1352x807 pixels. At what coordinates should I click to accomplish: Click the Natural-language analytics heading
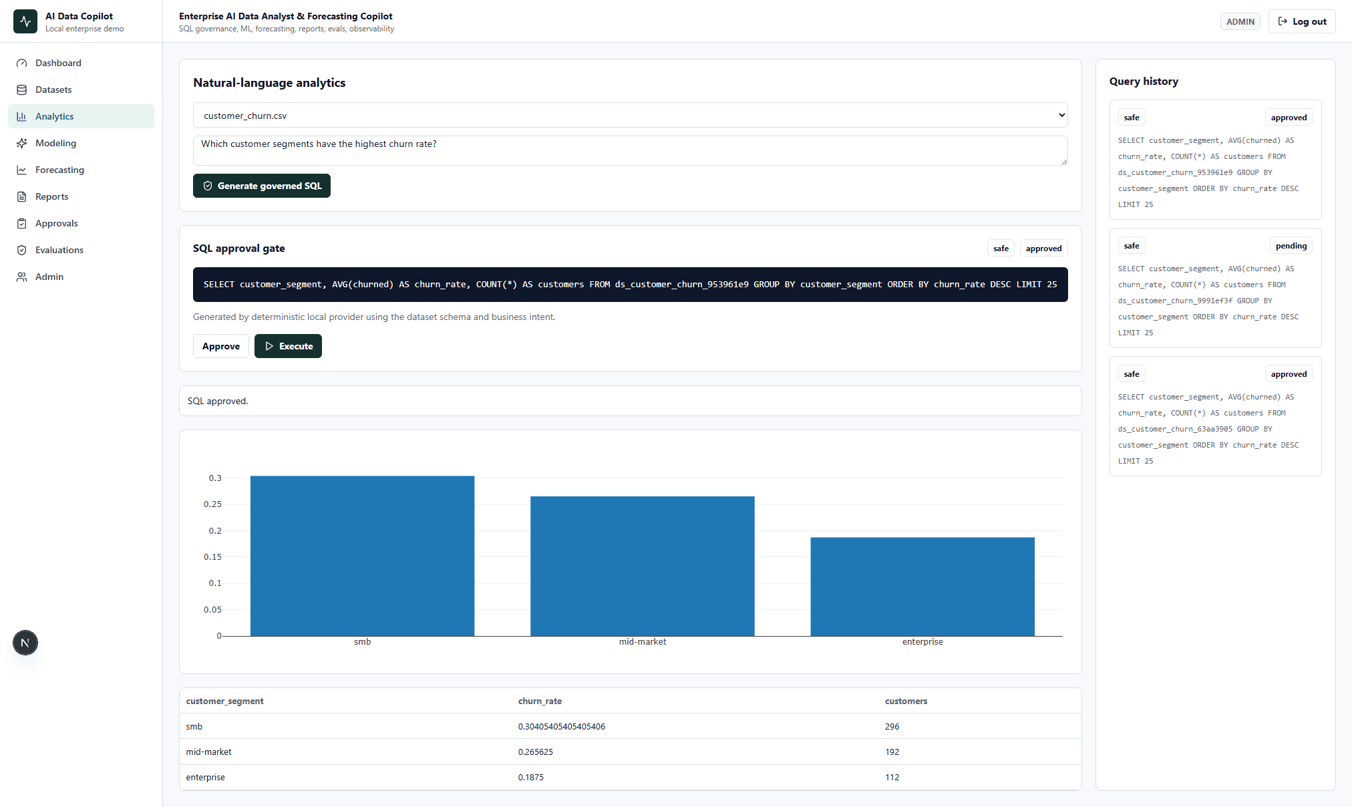tap(269, 83)
